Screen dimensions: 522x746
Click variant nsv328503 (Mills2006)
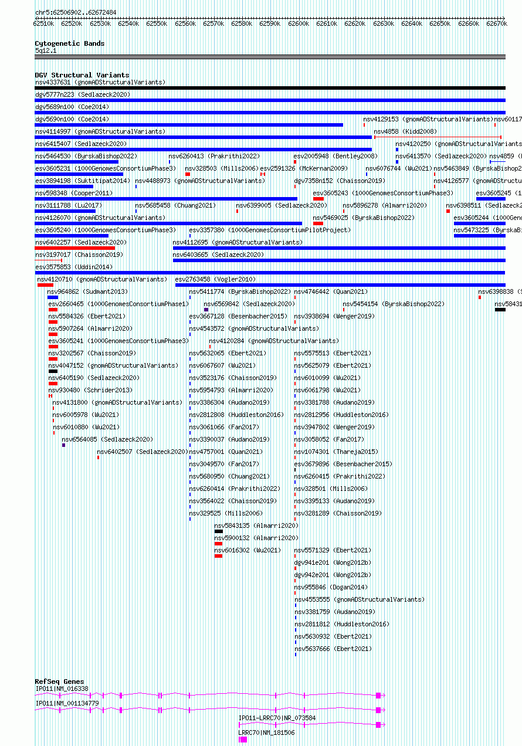(222, 168)
